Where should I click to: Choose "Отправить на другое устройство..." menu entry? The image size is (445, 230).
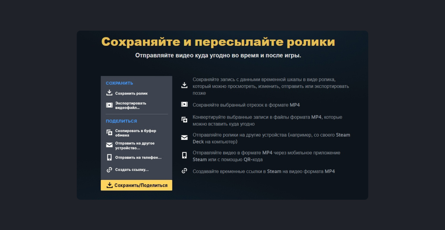point(134,145)
